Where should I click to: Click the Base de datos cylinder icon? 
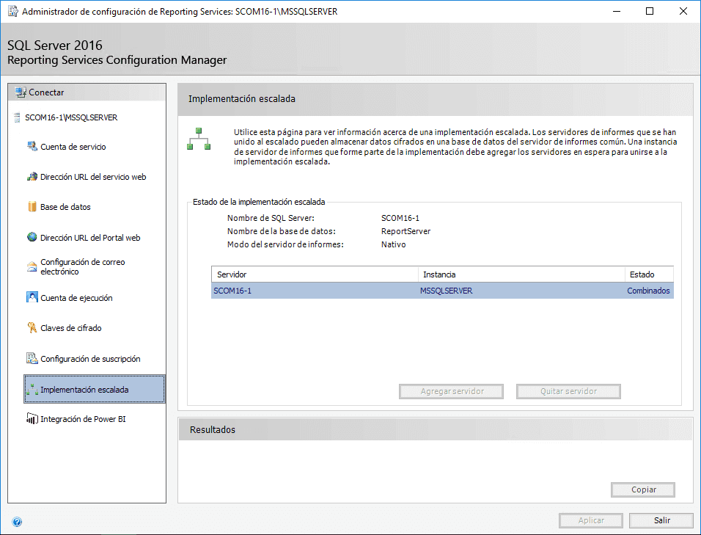click(x=32, y=207)
